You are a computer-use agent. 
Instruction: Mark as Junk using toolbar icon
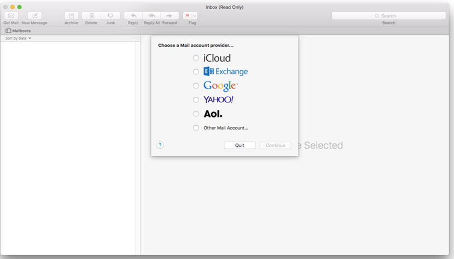(110, 16)
